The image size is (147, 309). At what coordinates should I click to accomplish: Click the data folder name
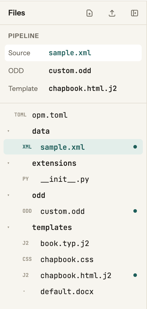pos(41,131)
